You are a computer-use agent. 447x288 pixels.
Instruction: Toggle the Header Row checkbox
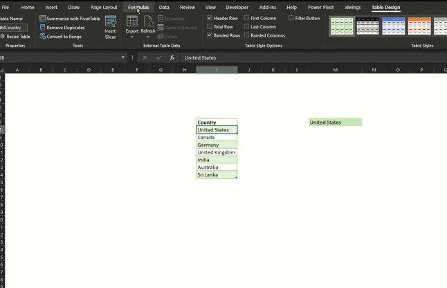click(210, 18)
